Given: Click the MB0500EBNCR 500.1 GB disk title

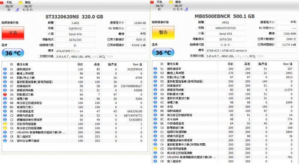Looking at the screenshot, I should click(x=224, y=17).
